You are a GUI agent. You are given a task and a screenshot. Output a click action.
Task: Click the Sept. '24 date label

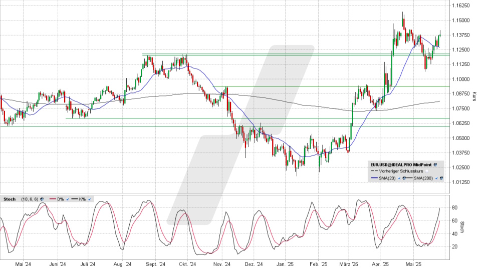[x=155, y=264]
